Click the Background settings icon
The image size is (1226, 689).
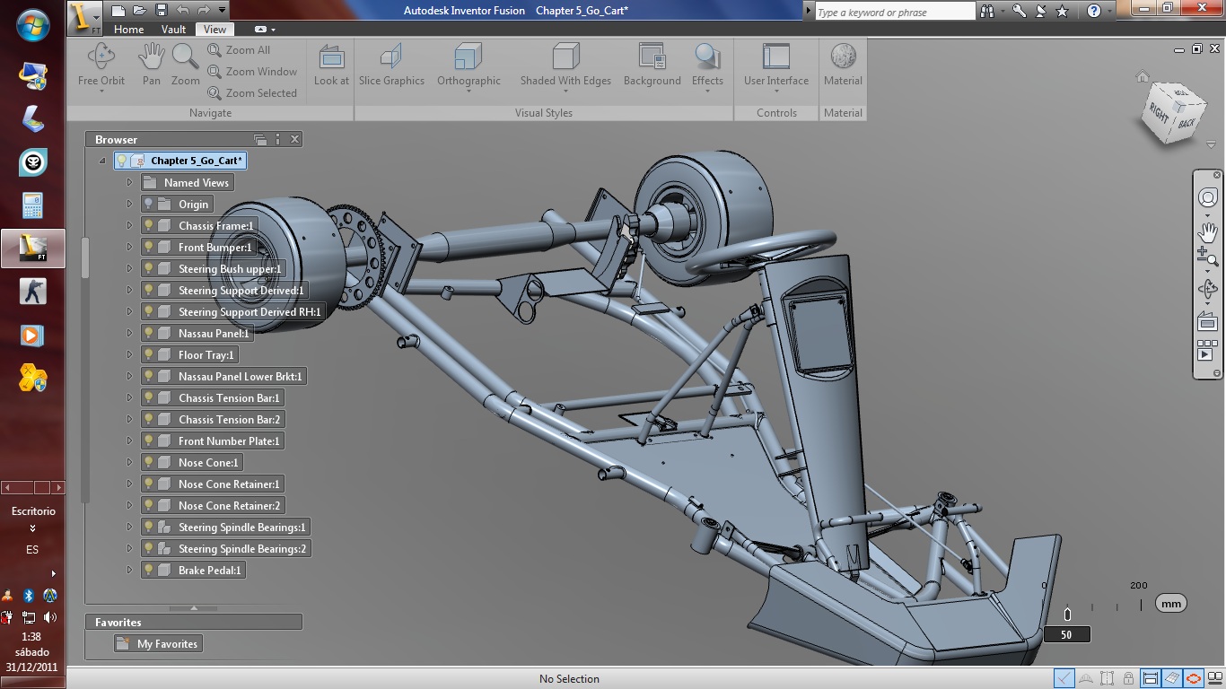652,63
